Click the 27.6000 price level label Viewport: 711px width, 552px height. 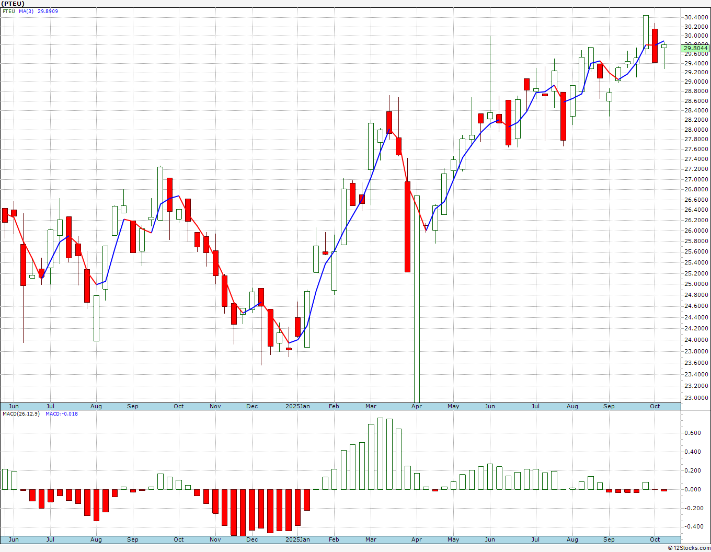click(x=696, y=149)
